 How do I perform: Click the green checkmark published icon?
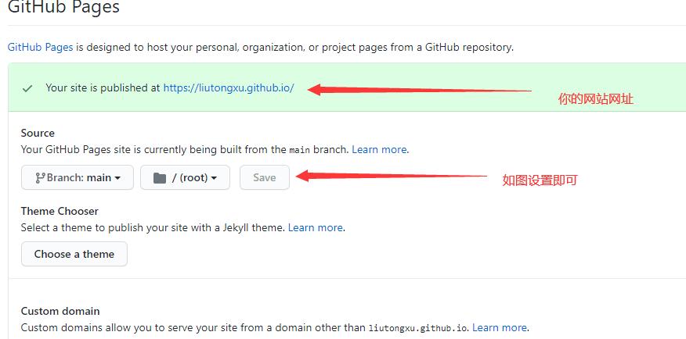27,88
